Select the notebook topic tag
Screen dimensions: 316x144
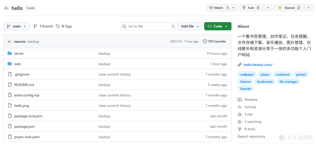283,74
